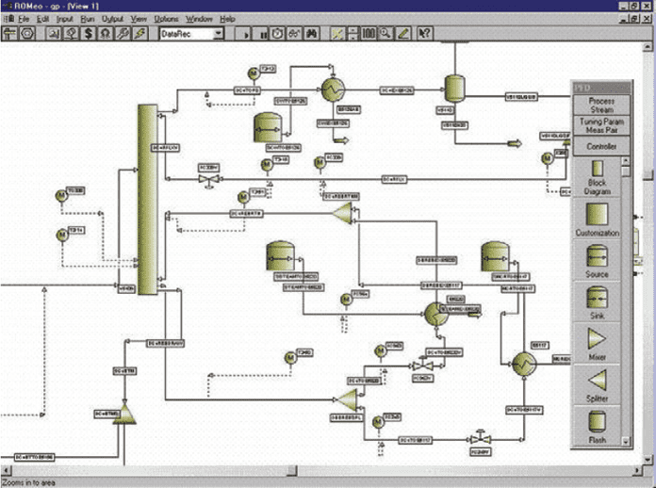This screenshot has height=488, width=656.
Task: Click the Process Stream palette button
Action: [600, 106]
